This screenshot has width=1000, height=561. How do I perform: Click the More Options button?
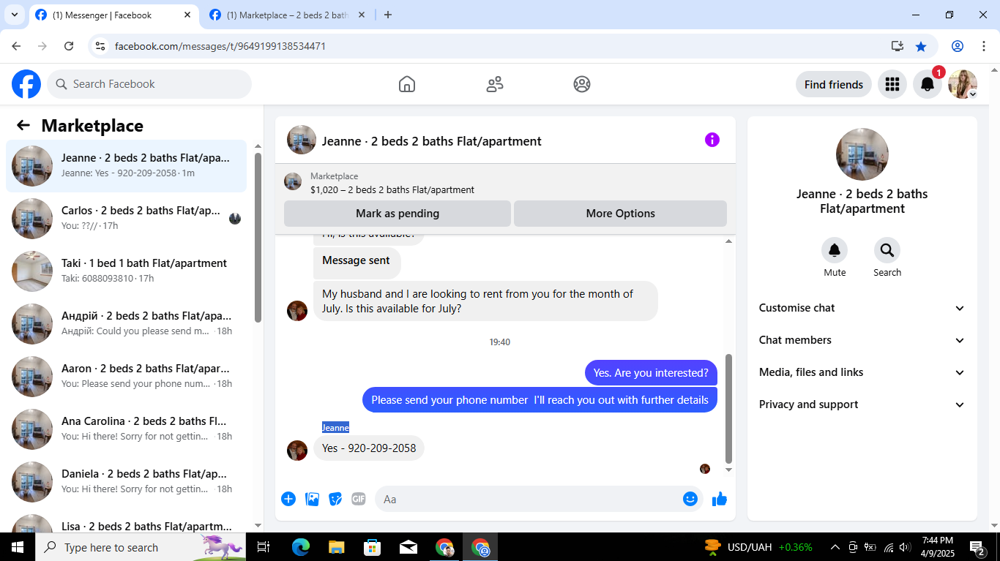coord(620,214)
